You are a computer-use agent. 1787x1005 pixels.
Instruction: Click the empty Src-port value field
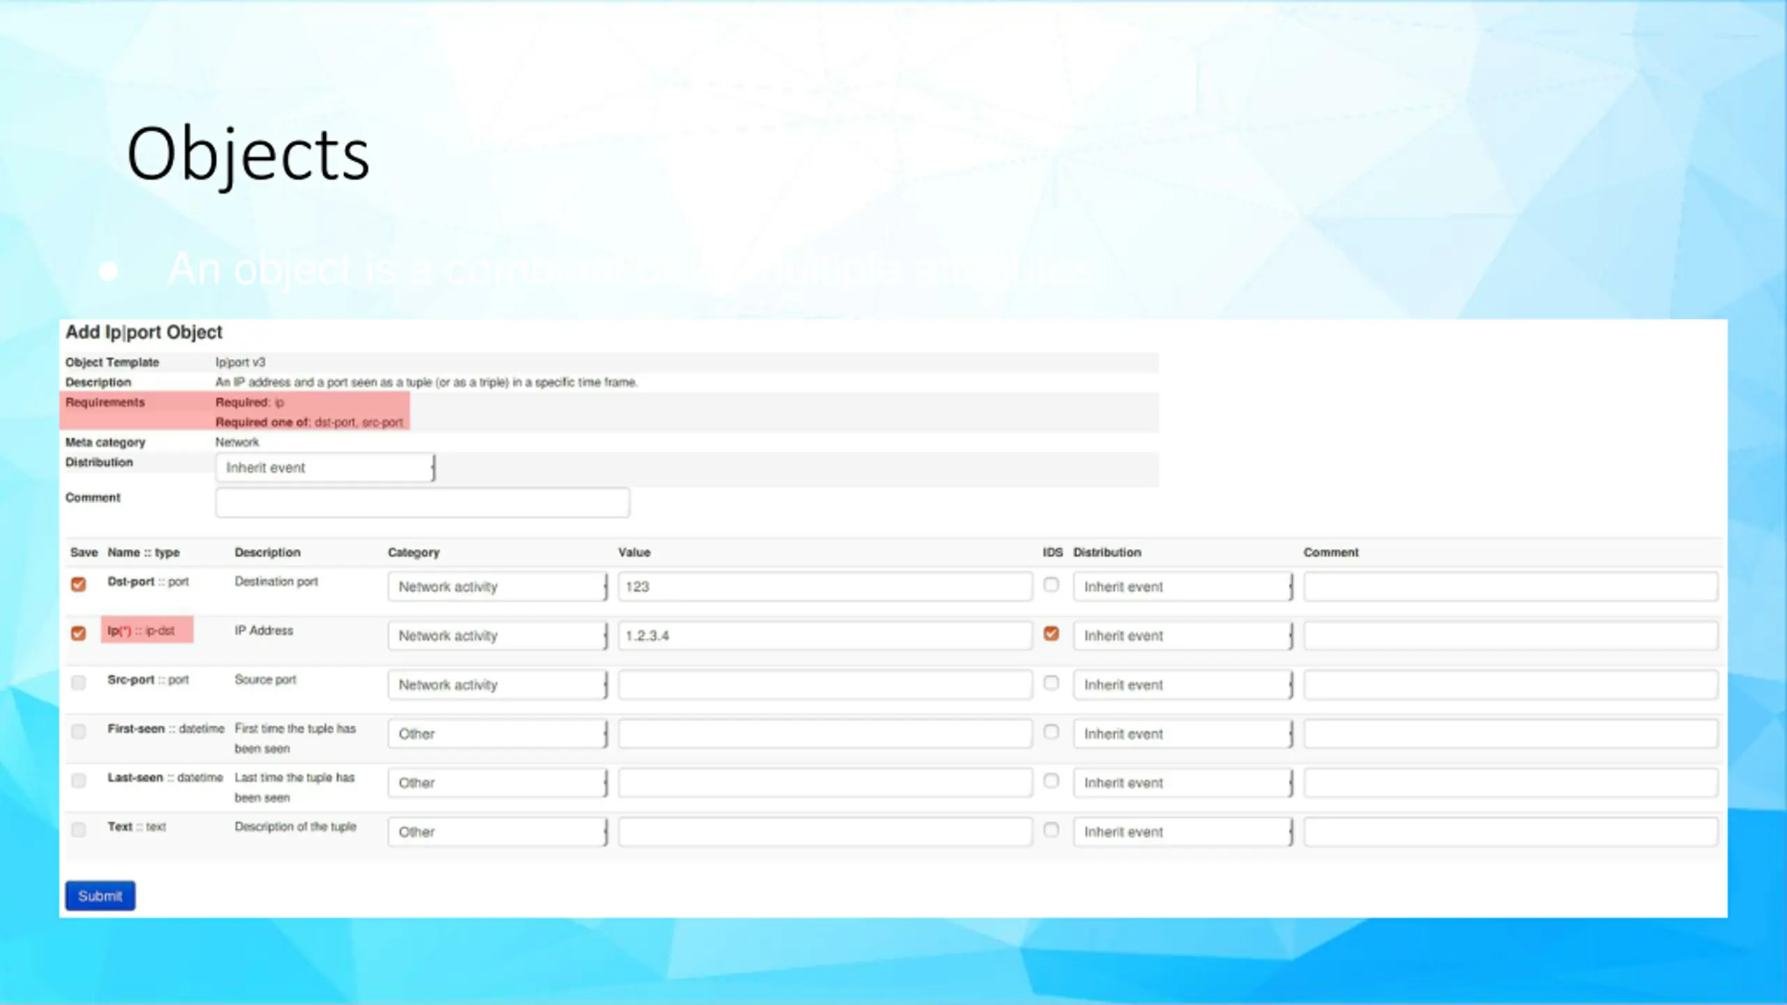point(824,685)
